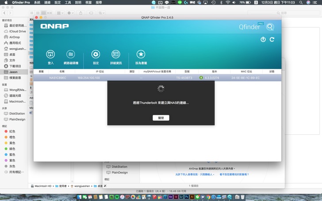Click the Bluetooth icon in the menu bar
The image size is (322, 201).
pos(221,3)
